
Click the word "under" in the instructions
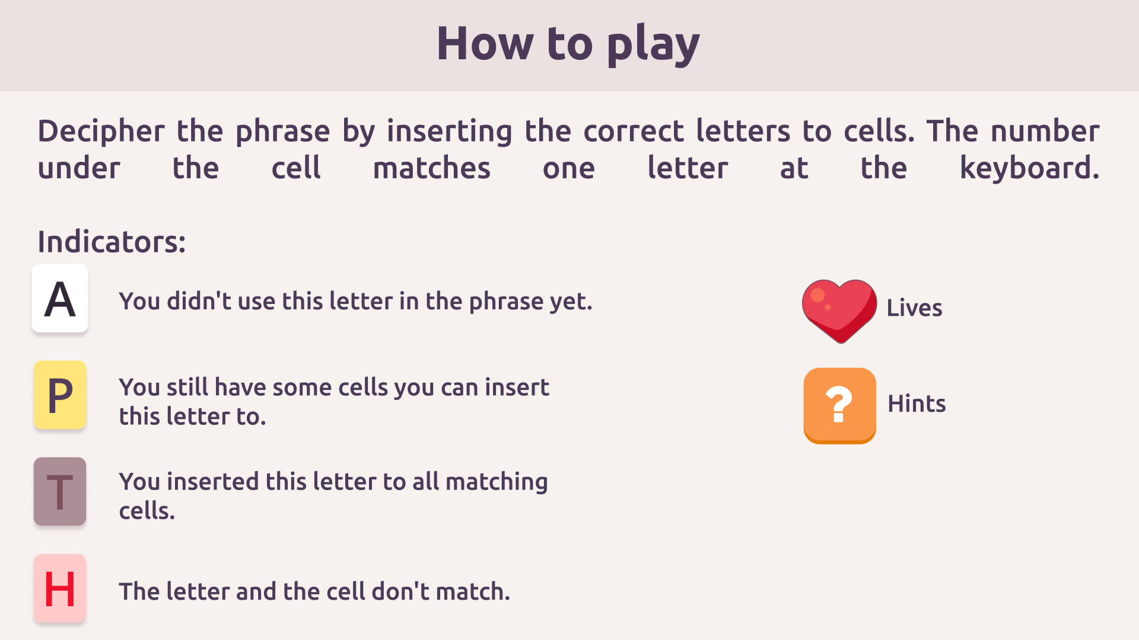point(79,168)
